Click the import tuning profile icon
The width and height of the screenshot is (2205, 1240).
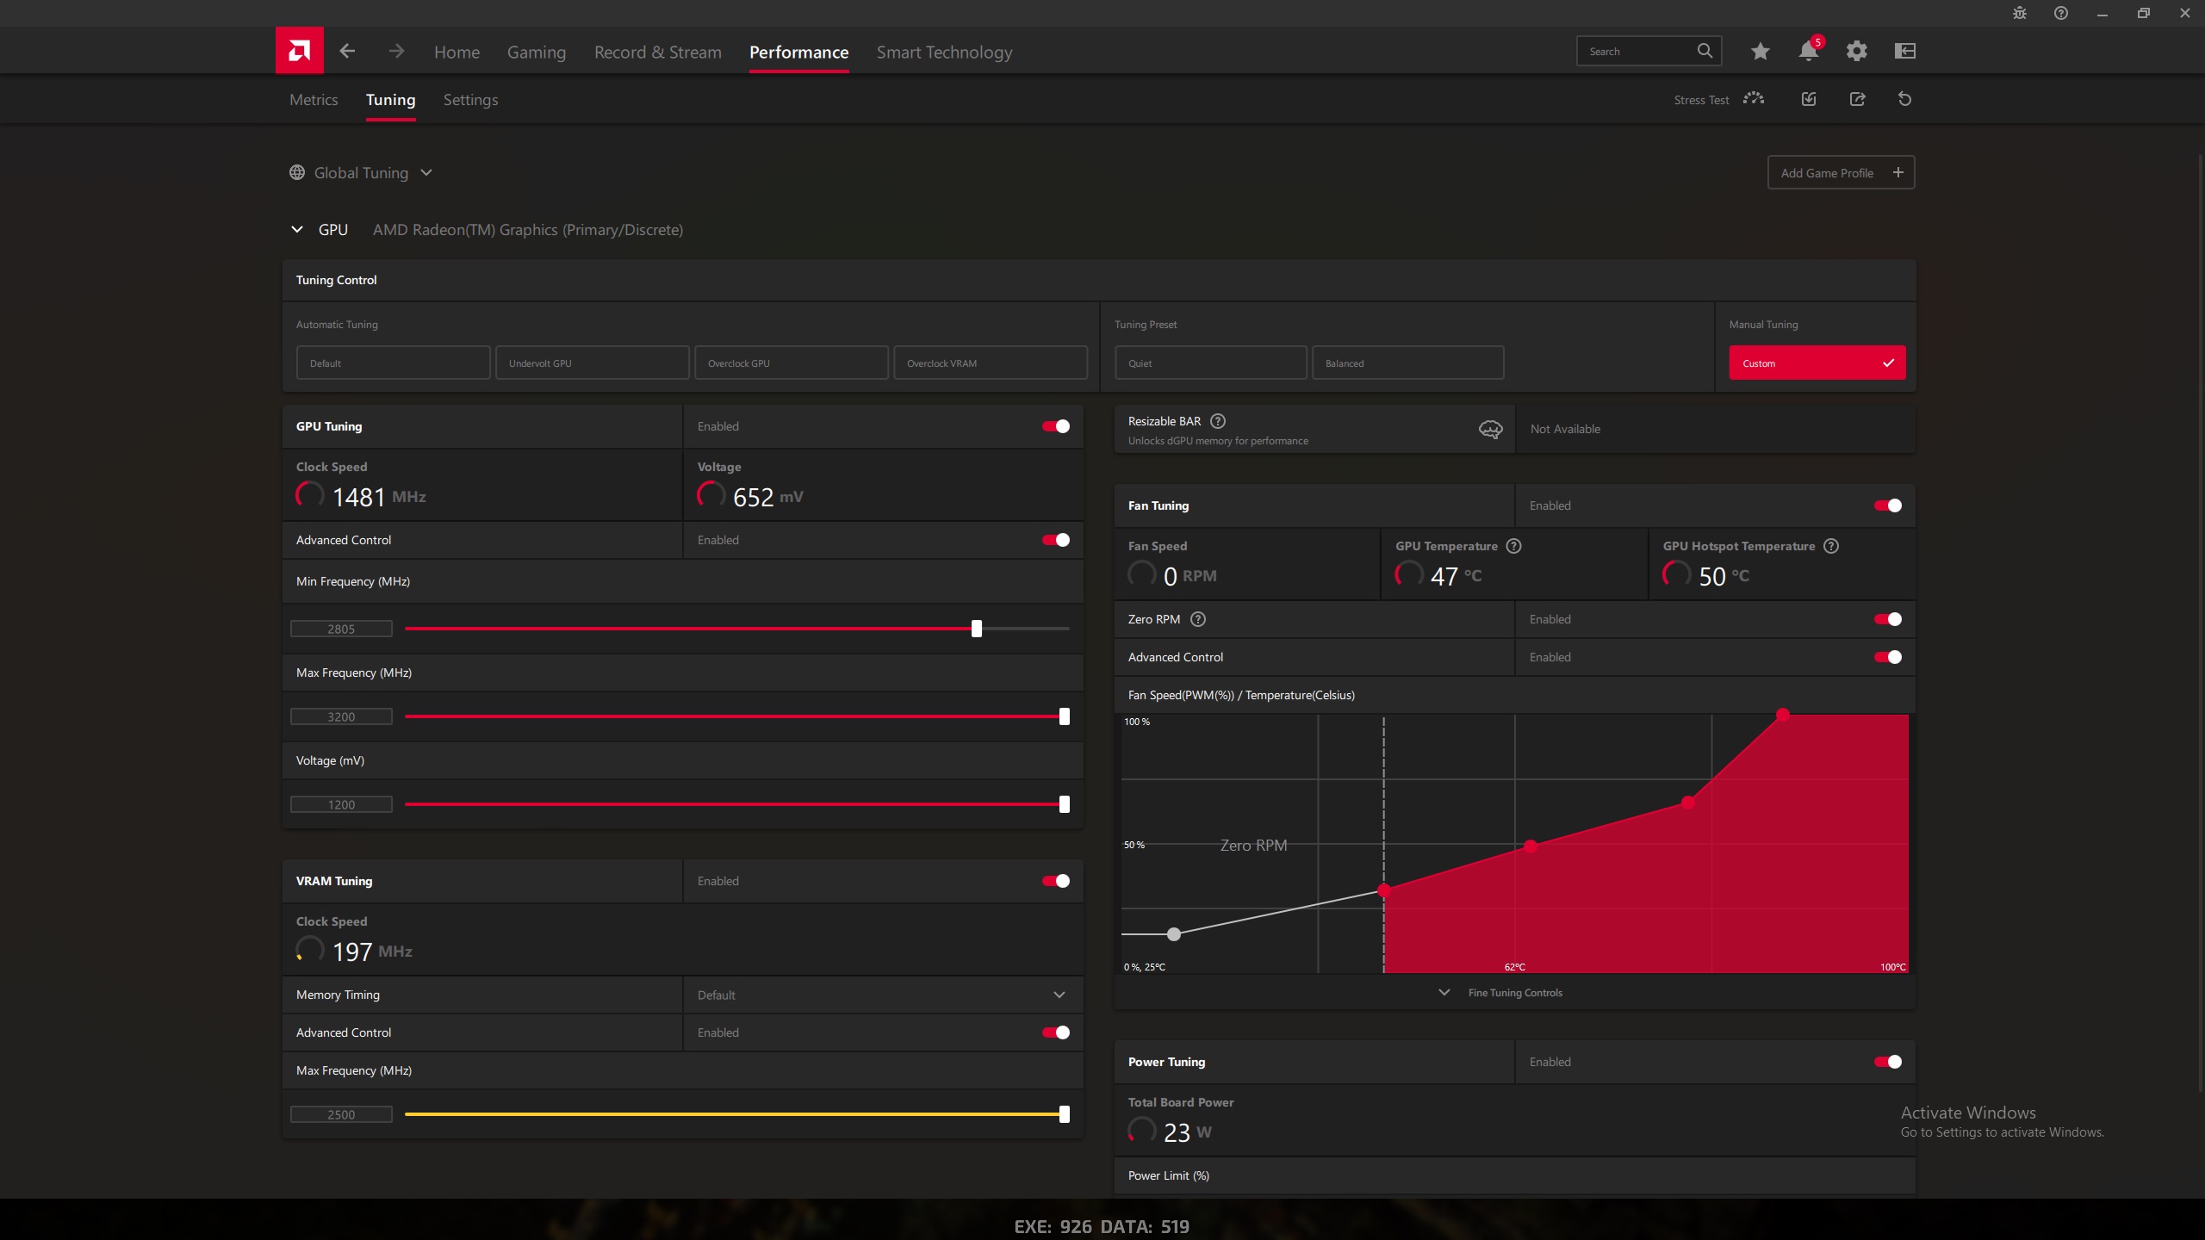1809,99
